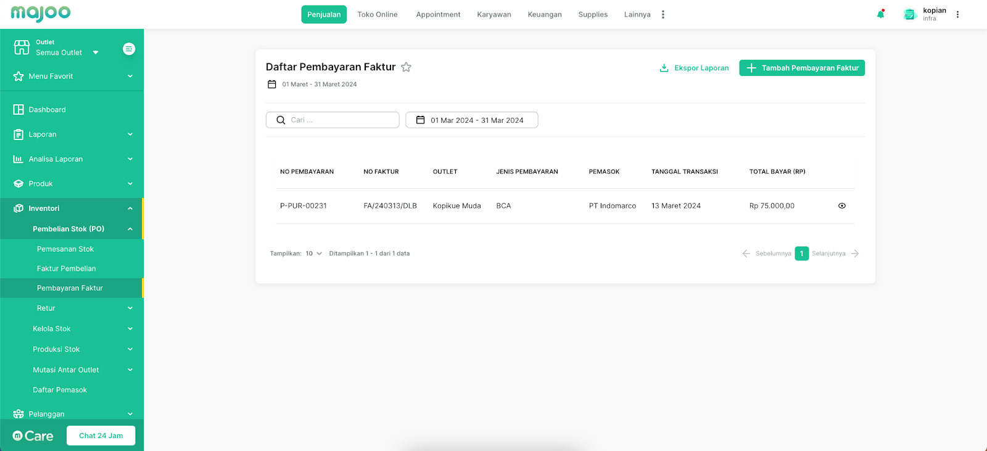Click the Analisa Laporan chart icon
The width and height of the screenshot is (987, 451).
[19, 159]
